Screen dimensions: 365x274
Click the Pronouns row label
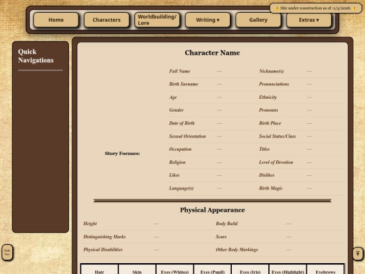point(268,110)
